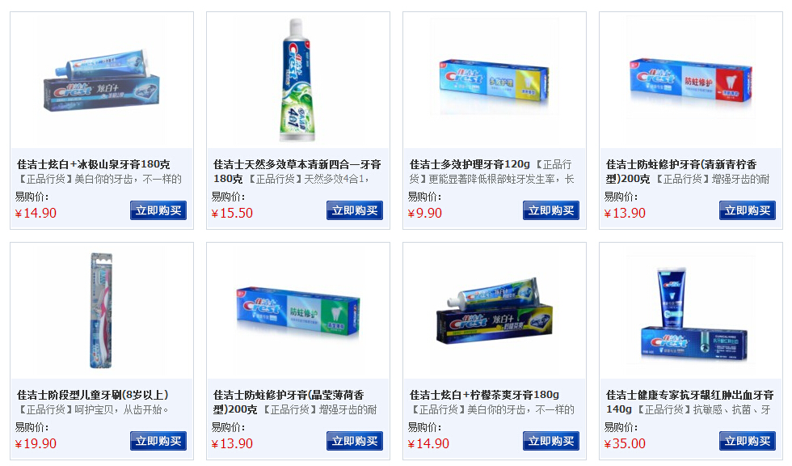
Task: Open the green 防蛀修护 晶莹薄荷香型 product image
Action: (297, 311)
